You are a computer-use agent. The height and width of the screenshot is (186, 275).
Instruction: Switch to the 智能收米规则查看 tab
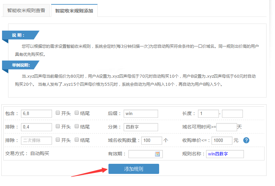pyautogui.click(x=26, y=10)
